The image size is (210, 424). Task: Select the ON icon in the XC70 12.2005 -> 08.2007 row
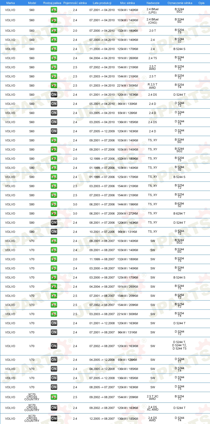click(x=54, y=419)
